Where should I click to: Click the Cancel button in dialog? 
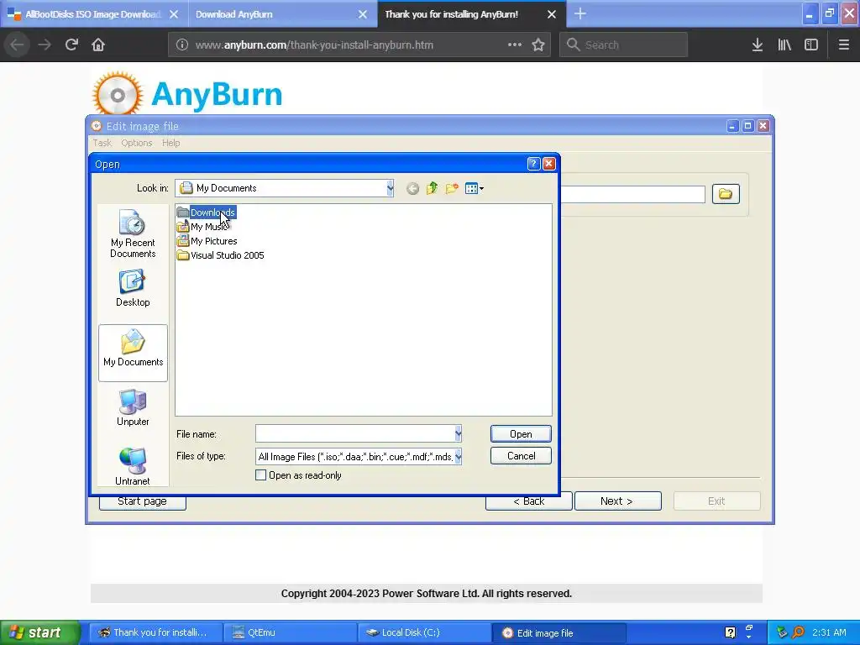point(521,456)
